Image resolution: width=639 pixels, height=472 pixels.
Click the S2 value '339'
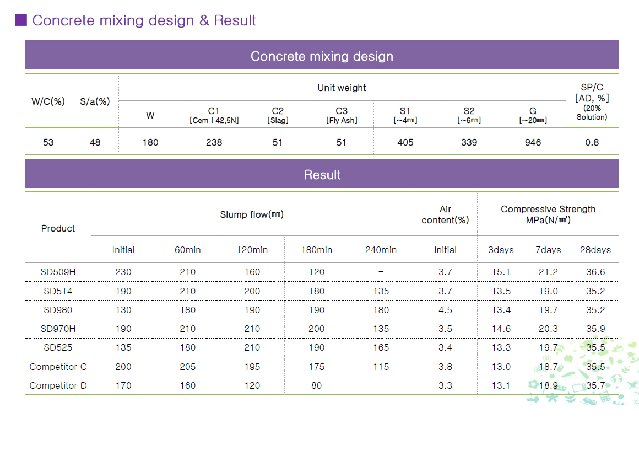point(469,142)
